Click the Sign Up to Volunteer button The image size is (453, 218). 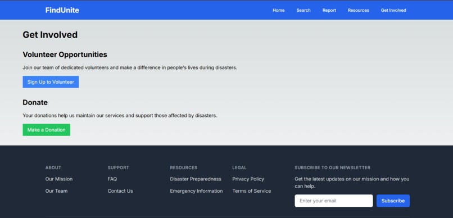(x=51, y=82)
